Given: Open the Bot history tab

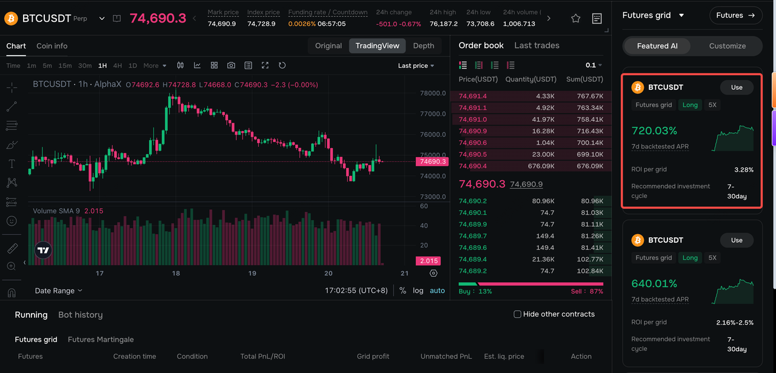Looking at the screenshot, I should 80,315.
